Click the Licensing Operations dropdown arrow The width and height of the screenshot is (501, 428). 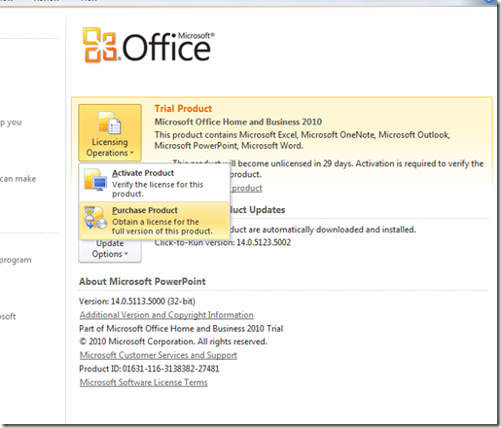pos(131,153)
